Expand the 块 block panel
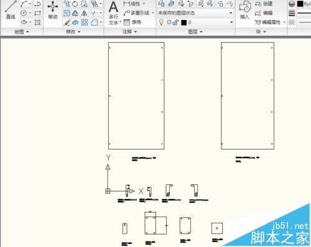 [261, 32]
